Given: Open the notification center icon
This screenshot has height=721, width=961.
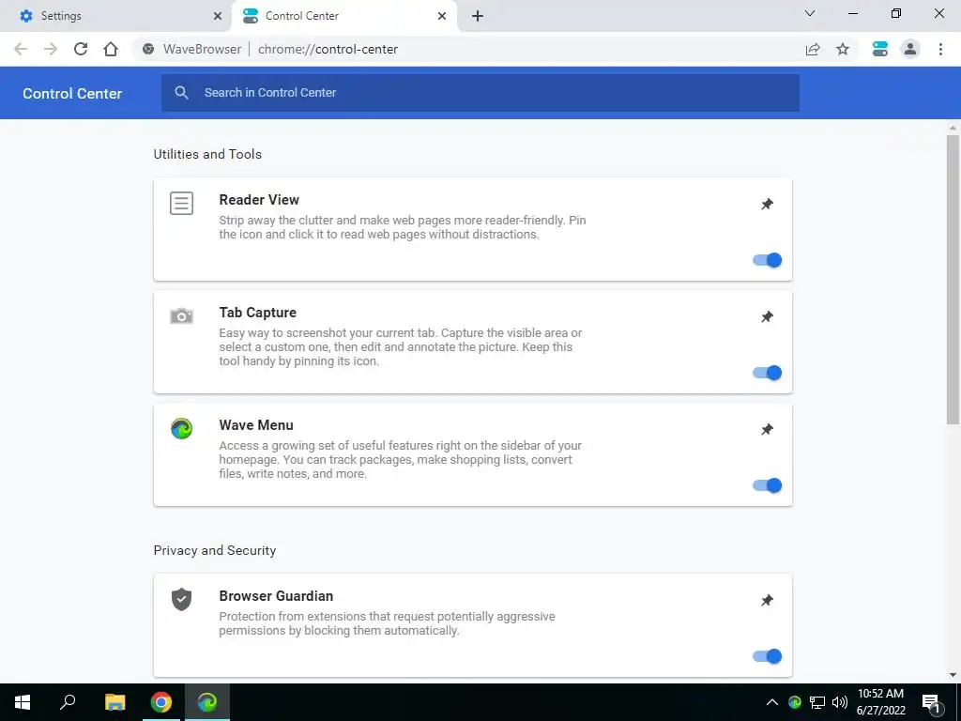Looking at the screenshot, I should point(931,702).
